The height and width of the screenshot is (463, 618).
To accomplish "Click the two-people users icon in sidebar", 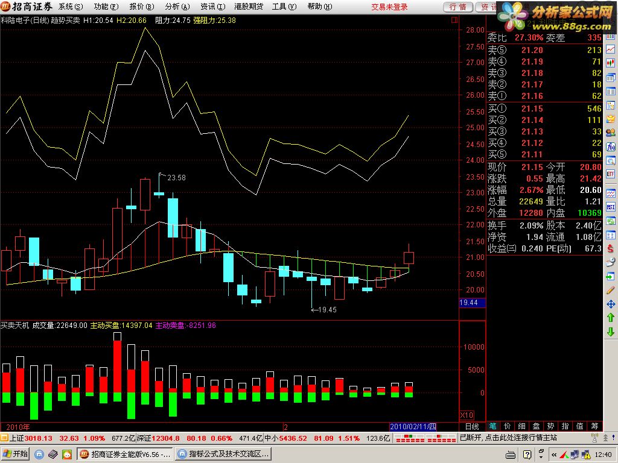I will click(x=611, y=133).
